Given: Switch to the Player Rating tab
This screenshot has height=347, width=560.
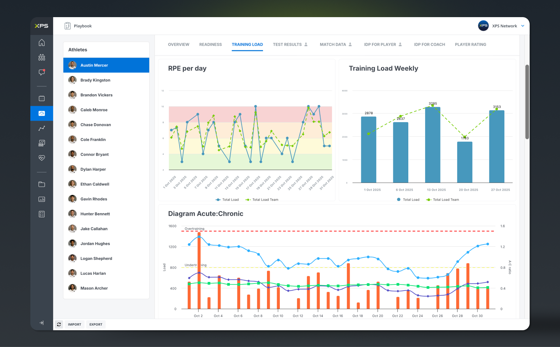Looking at the screenshot, I should [470, 45].
